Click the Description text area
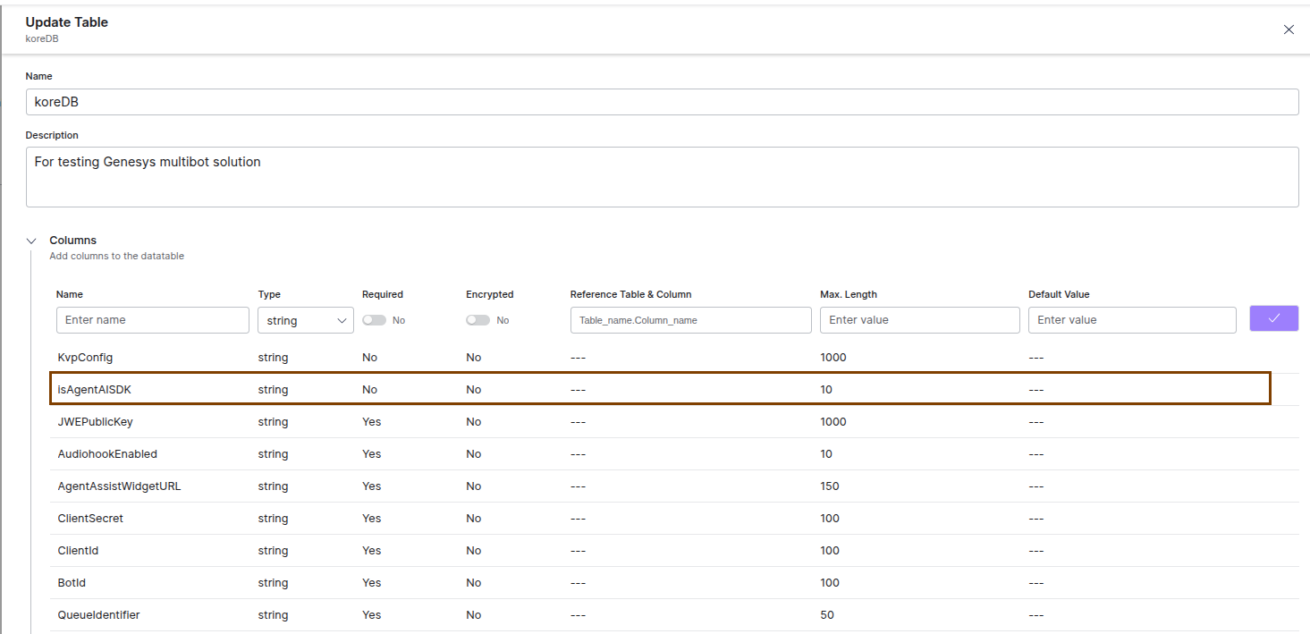Image resolution: width=1310 pixels, height=634 pixels. pyautogui.click(x=662, y=177)
